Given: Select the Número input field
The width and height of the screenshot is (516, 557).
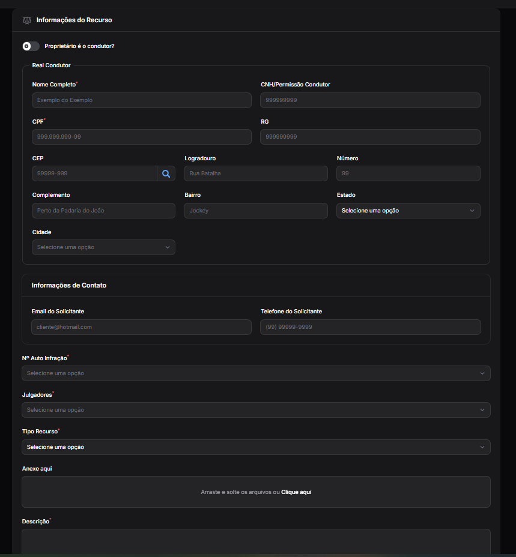Looking at the screenshot, I should pos(408,173).
